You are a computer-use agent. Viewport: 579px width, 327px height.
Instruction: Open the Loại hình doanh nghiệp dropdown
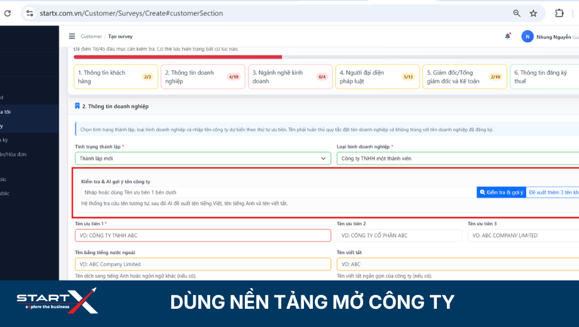click(458, 158)
